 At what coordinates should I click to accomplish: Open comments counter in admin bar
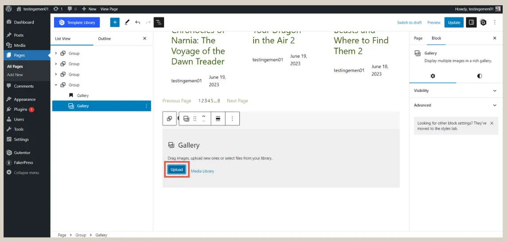[x=72, y=9]
